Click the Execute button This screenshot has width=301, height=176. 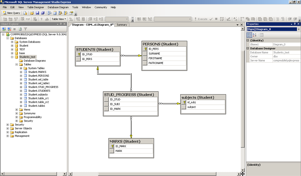pos(201,19)
